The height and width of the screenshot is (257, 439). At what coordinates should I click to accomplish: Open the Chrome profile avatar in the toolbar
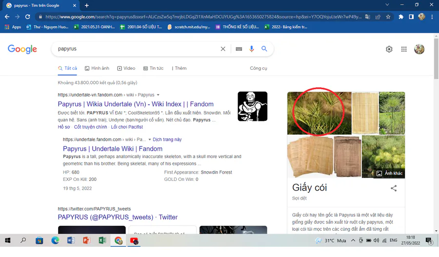tap(421, 17)
